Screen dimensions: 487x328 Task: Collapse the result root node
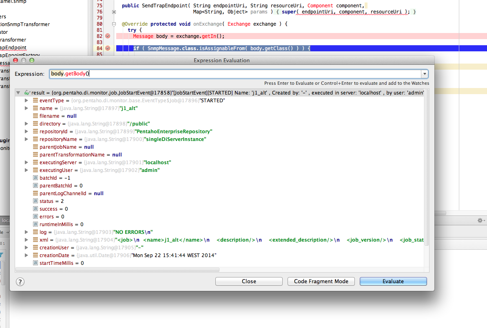coord(18,92)
